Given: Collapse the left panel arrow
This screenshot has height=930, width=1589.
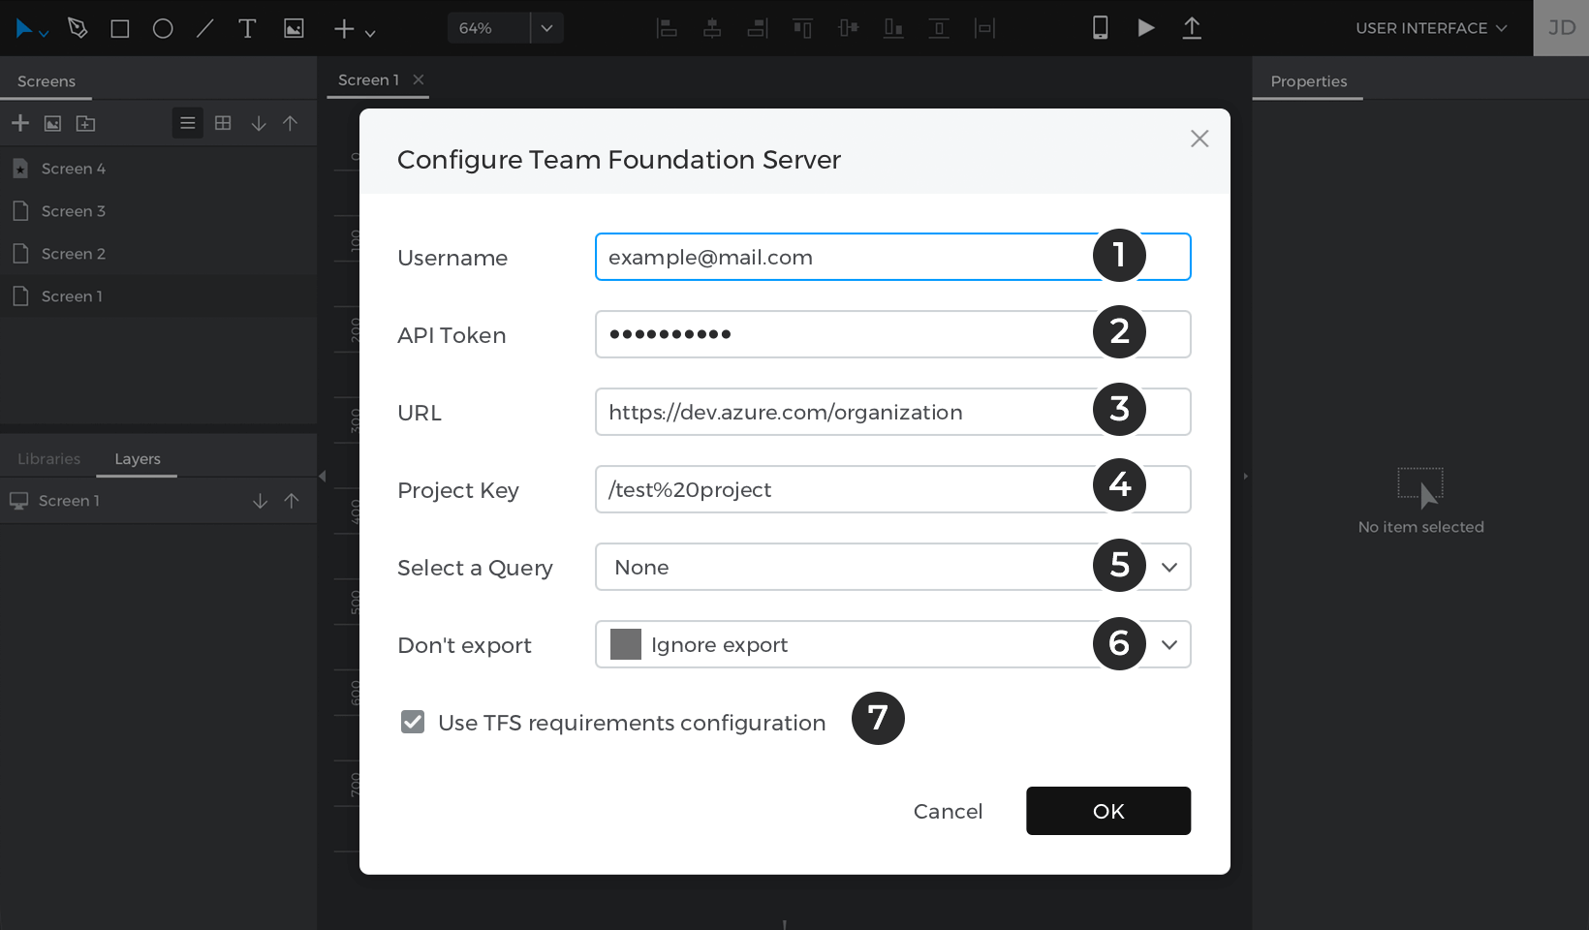Looking at the screenshot, I should (x=323, y=476).
